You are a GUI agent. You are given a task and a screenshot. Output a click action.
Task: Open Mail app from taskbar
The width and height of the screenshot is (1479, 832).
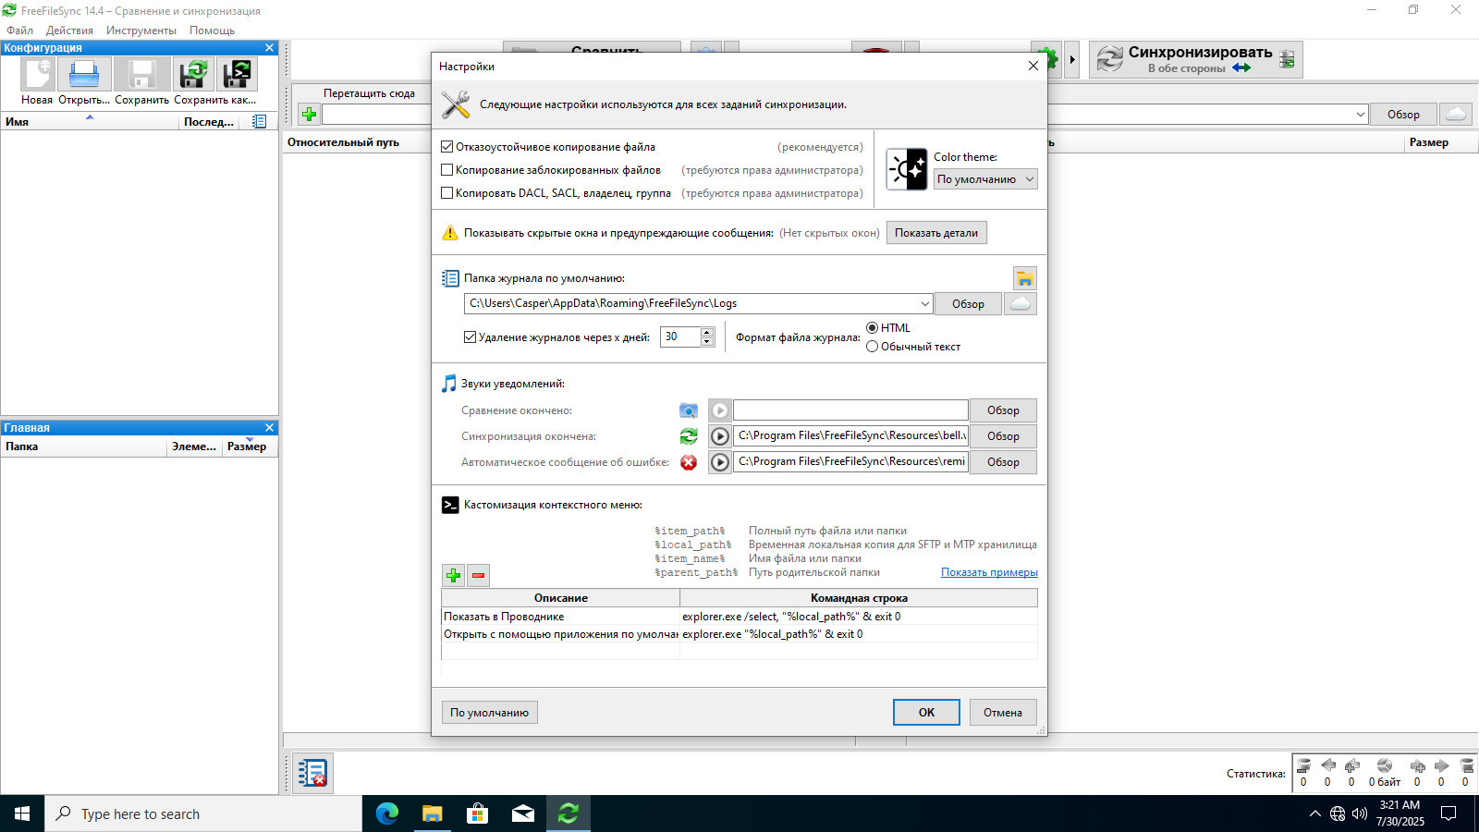coord(522,814)
